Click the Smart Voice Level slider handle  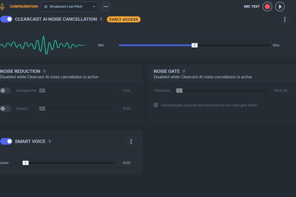(x=26, y=163)
